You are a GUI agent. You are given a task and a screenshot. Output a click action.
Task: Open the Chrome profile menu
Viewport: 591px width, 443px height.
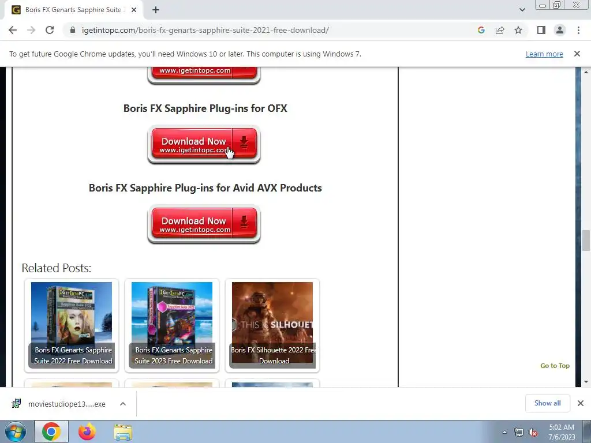pos(560,30)
